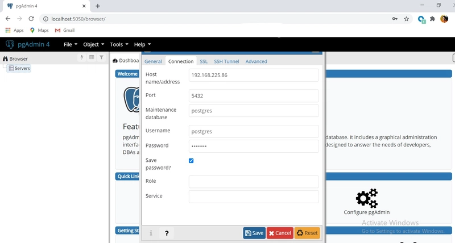Close the pgAdmin 4 browser tab
Viewport: 455px width, 243px height.
coord(84,6)
